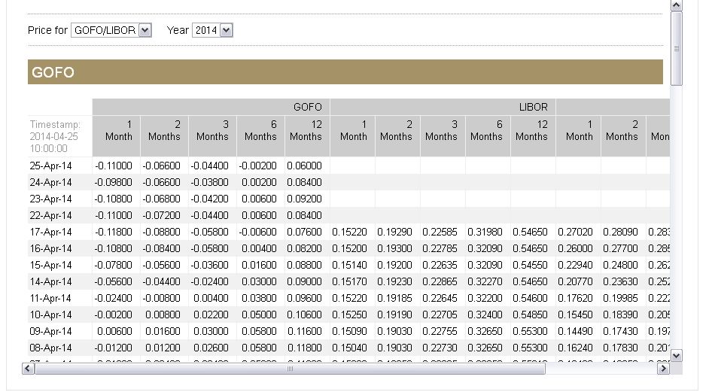The width and height of the screenshot is (712, 392).
Task: Select the 16-Apr-14 date row label
Action: coord(50,248)
